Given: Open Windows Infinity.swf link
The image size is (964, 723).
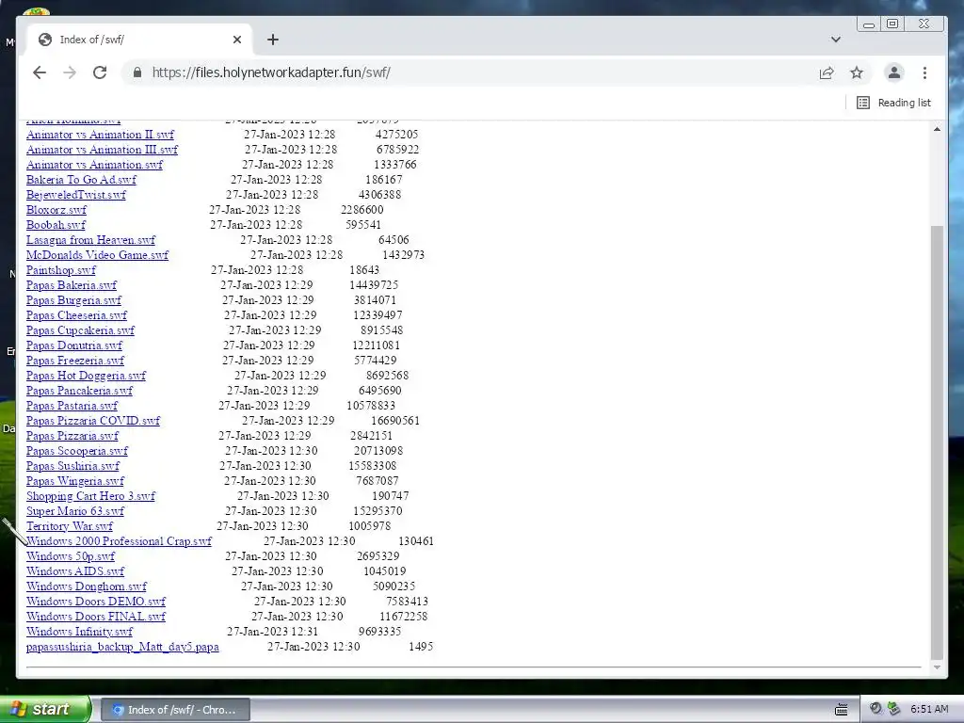Looking at the screenshot, I should point(79,632).
